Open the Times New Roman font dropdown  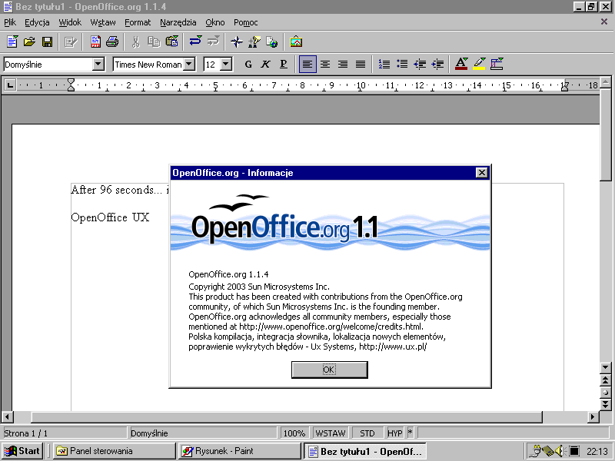189,65
